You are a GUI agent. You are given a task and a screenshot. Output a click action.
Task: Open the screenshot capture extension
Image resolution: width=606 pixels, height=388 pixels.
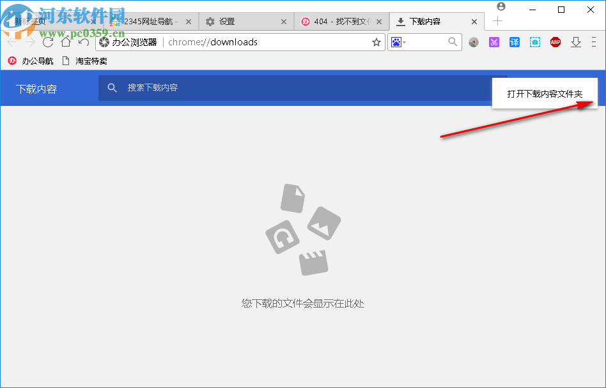(x=535, y=42)
